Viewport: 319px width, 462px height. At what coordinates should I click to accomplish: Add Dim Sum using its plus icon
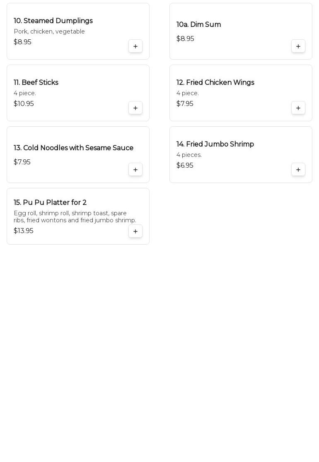pyautogui.click(x=298, y=46)
